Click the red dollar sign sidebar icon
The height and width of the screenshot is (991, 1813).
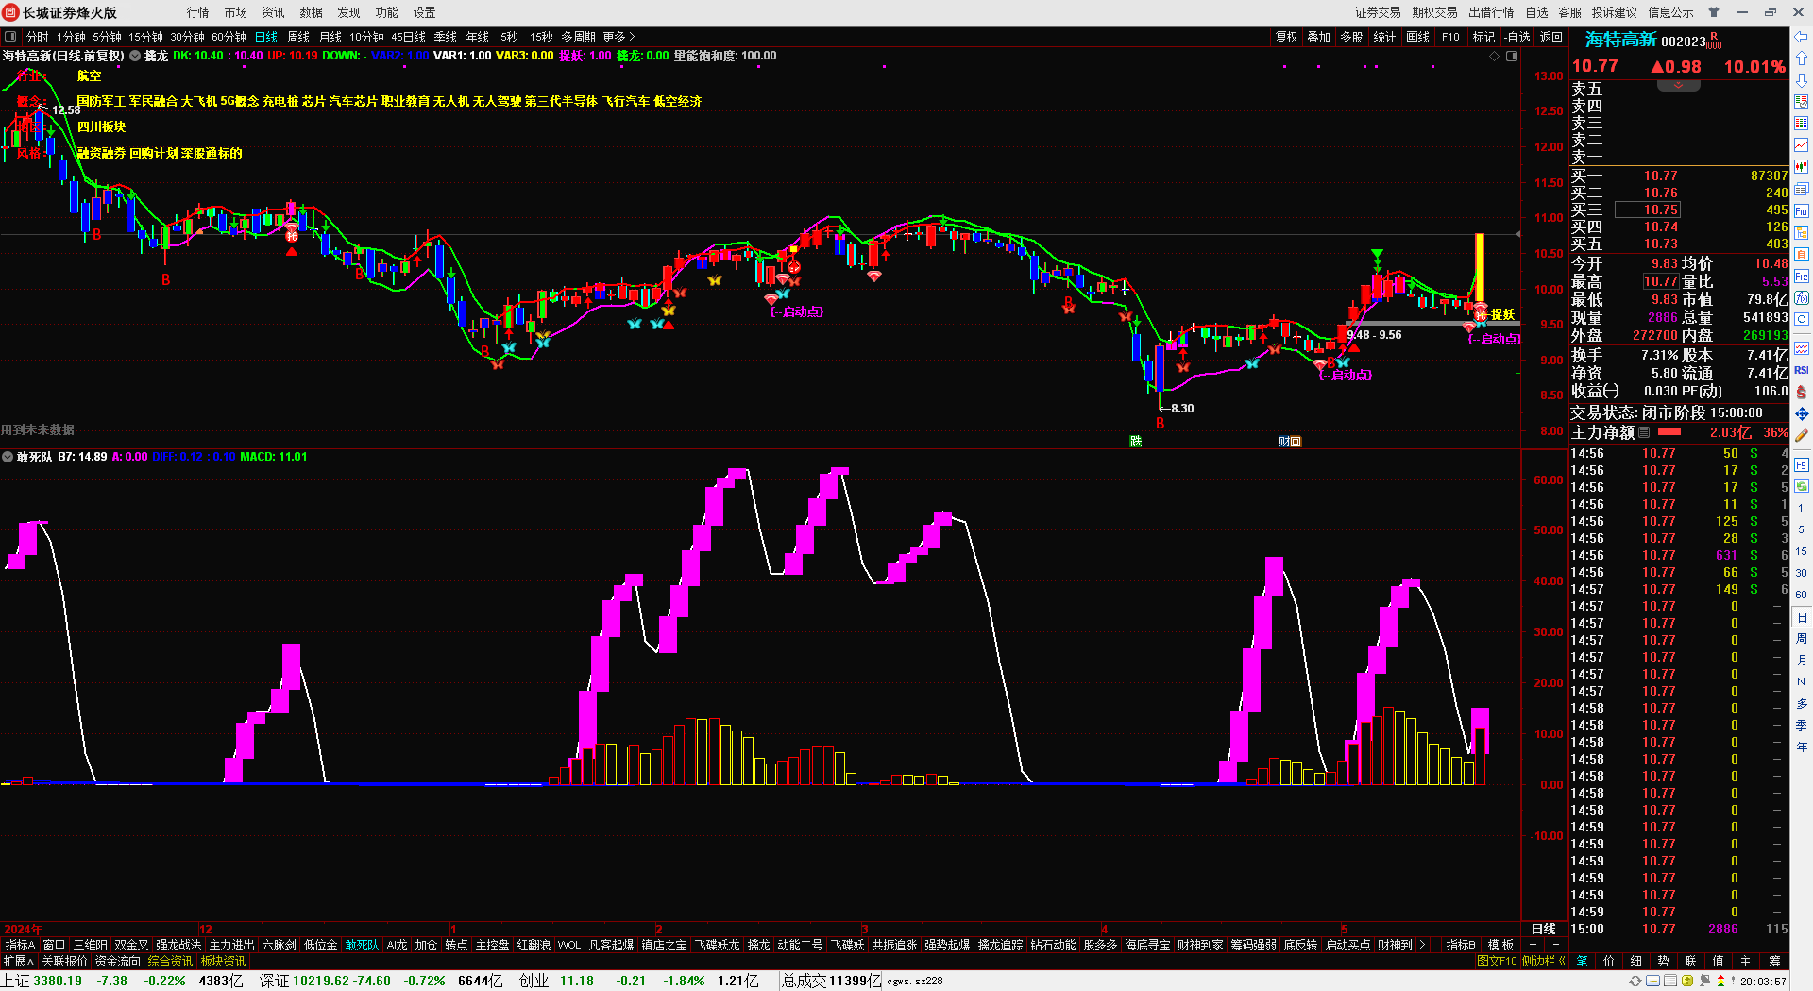tap(1802, 392)
